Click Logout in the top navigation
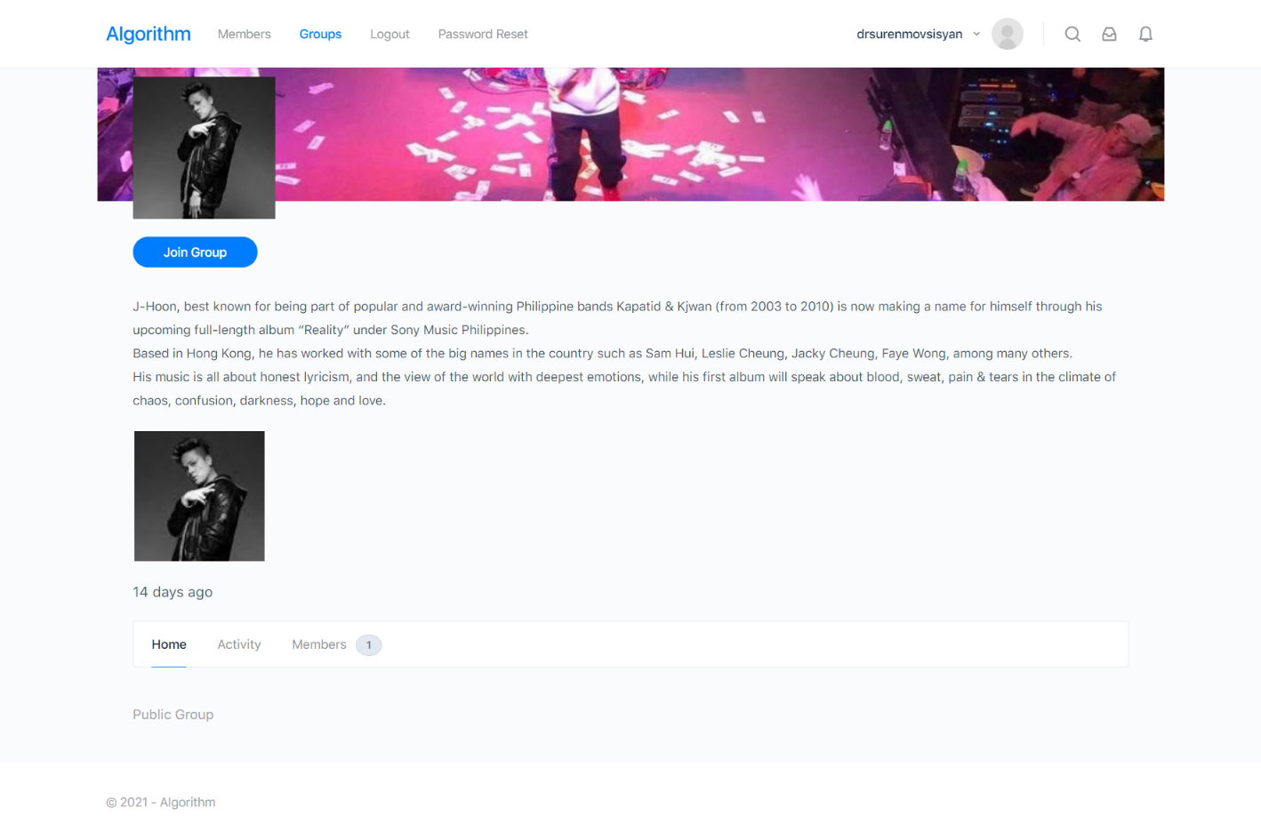This screenshot has height=840, width=1261. tap(390, 34)
